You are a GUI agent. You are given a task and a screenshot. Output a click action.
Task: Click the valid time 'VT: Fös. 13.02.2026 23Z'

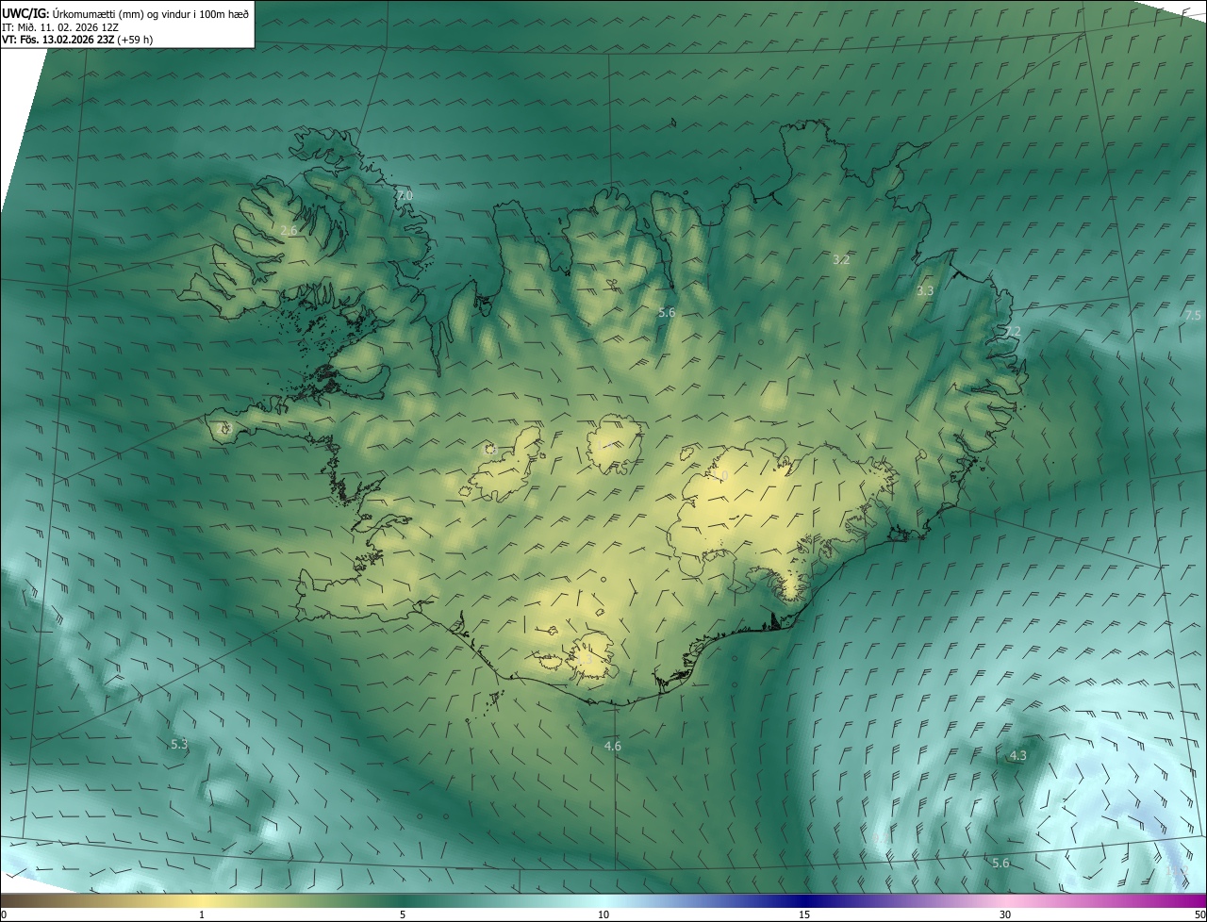tap(58, 40)
